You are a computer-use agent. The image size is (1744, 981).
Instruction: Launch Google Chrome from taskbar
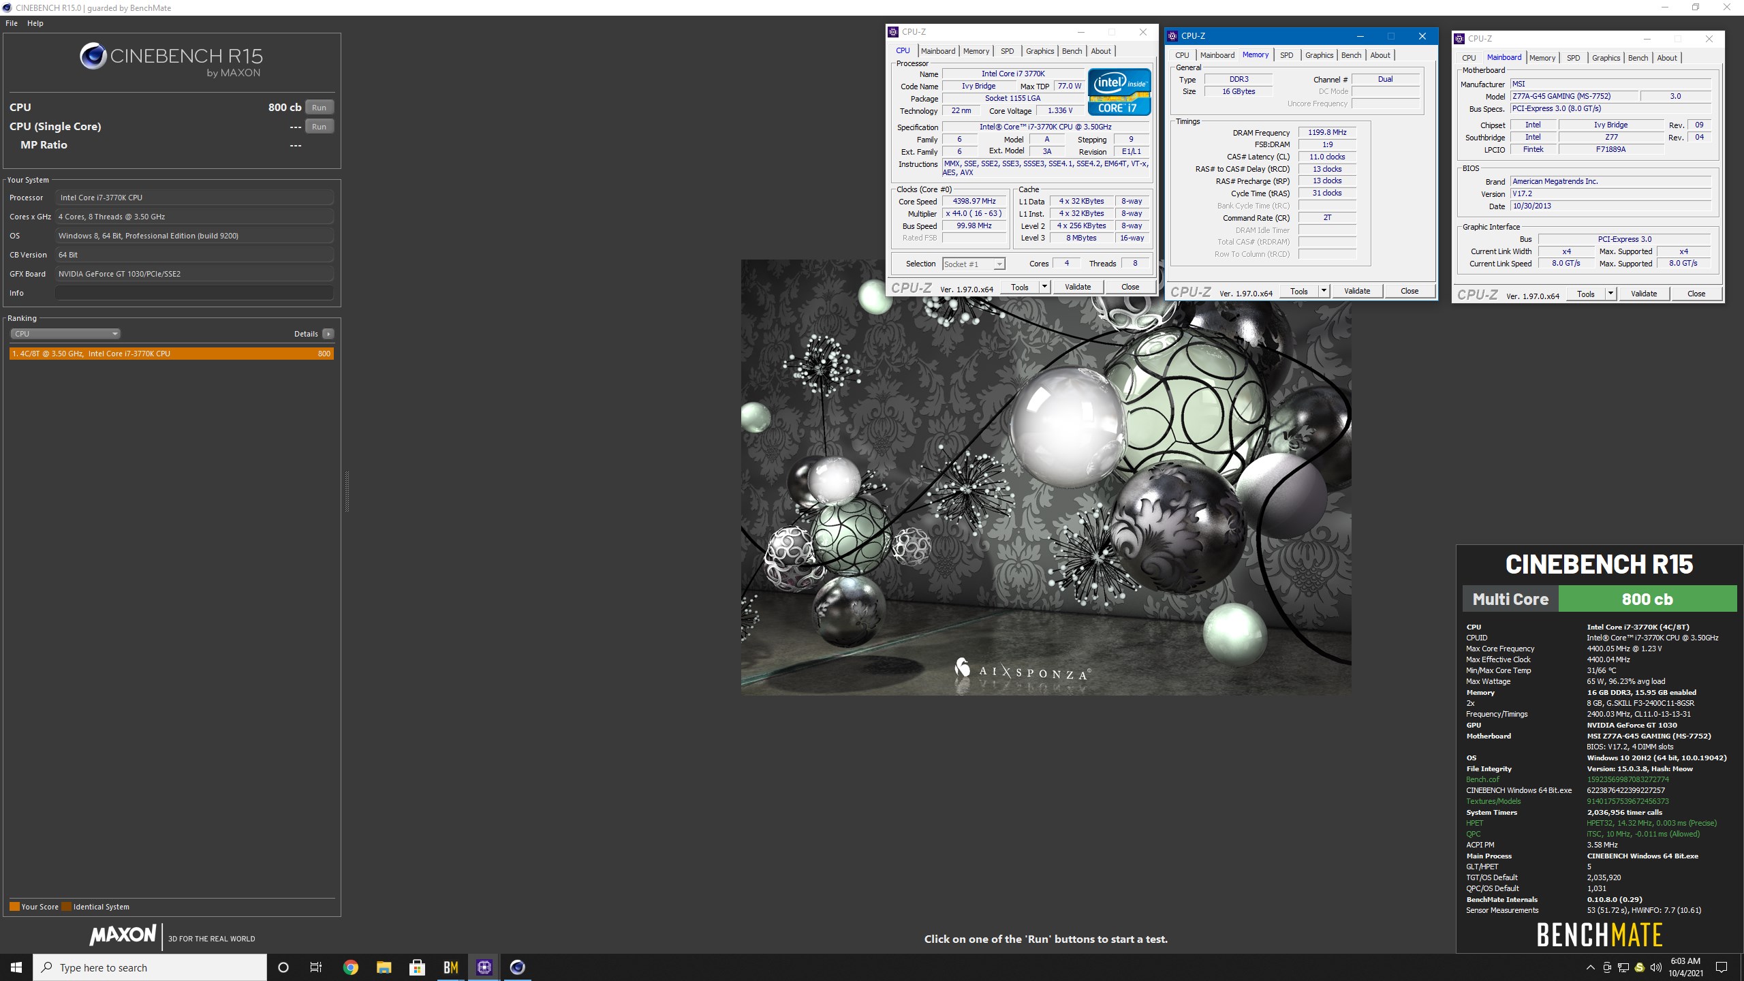tap(350, 967)
